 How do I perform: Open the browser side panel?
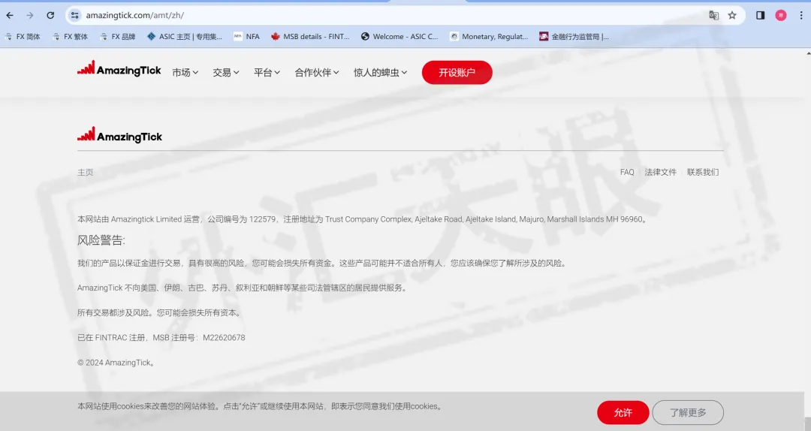[760, 16]
